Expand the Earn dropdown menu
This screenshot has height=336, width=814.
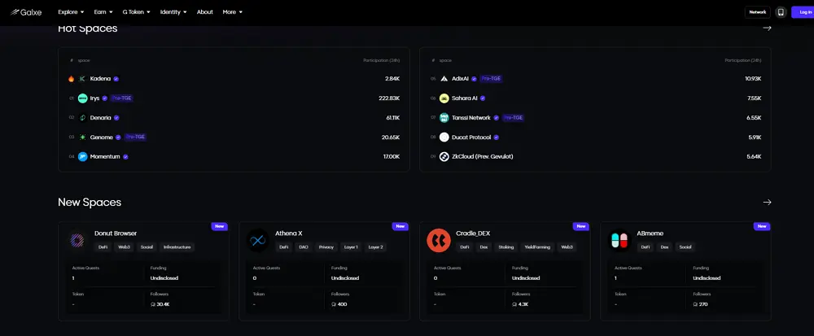coord(103,12)
